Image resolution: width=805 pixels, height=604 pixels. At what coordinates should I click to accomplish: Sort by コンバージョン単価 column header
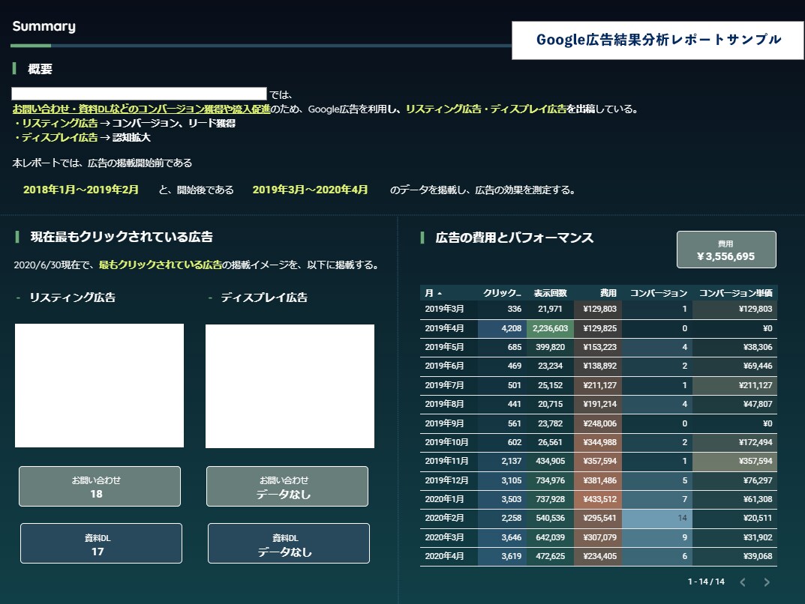click(735, 293)
